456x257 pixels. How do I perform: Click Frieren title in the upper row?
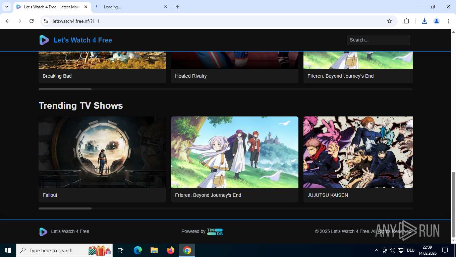click(x=340, y=76)
